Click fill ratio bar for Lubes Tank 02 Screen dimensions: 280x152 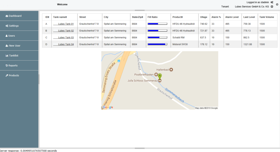[x=157, y=31]
